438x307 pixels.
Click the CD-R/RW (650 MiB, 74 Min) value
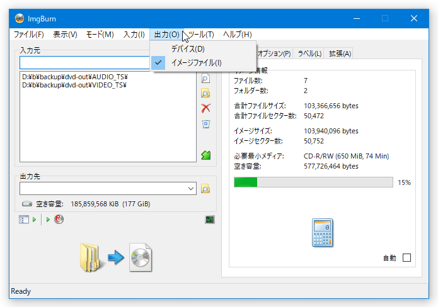tap(347, 156)
